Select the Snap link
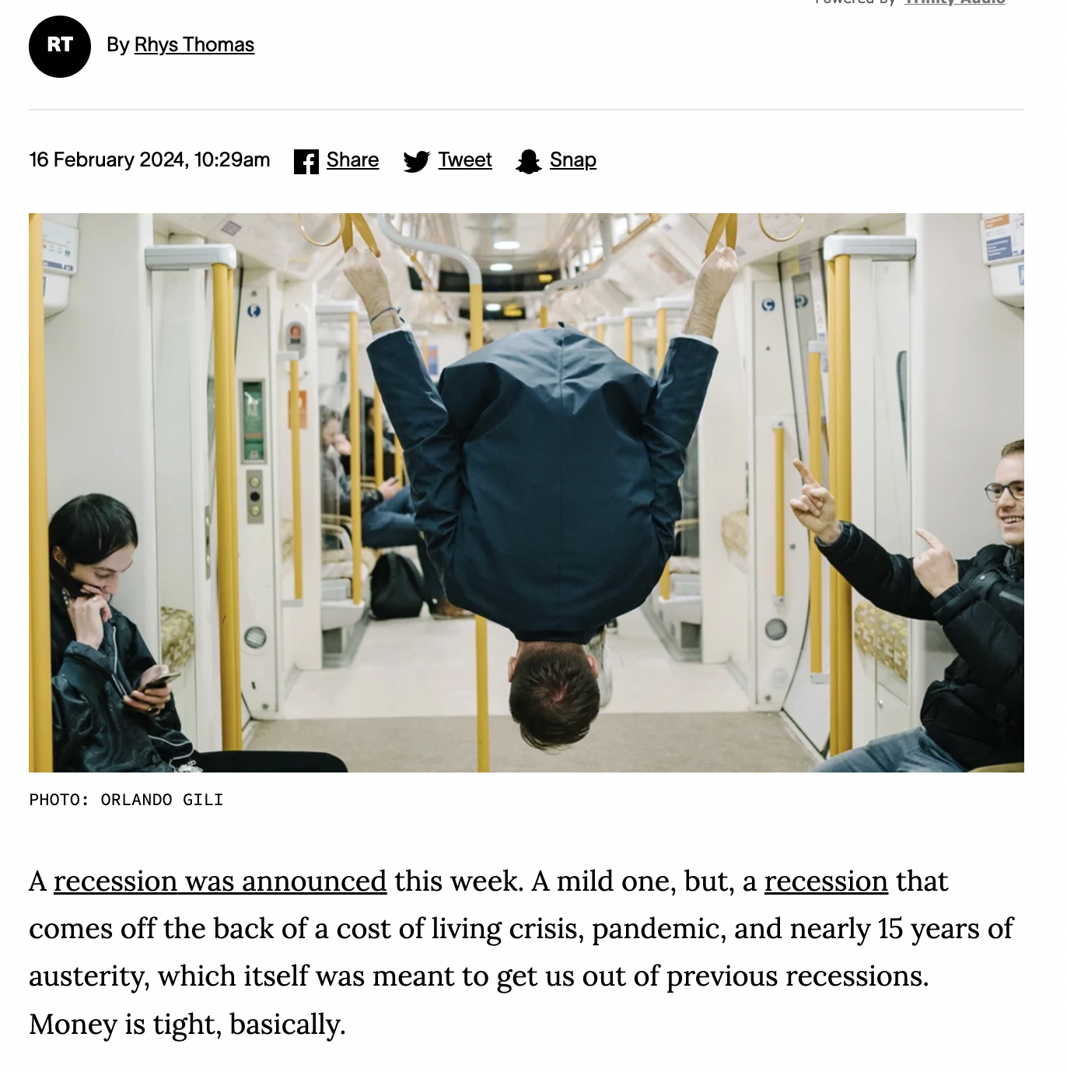This screenshot has height=1072, width=1067. 573,160
